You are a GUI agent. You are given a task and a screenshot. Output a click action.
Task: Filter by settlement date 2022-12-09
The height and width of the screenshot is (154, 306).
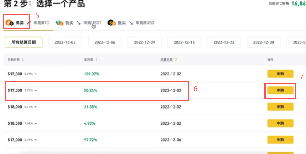(144, 42)
